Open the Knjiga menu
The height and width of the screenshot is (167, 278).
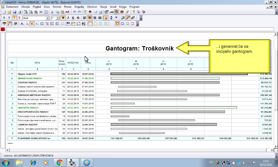tap(123, 7)
